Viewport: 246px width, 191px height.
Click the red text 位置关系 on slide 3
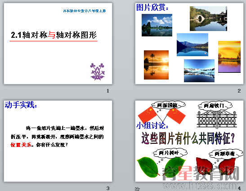(x=21, y=145)
